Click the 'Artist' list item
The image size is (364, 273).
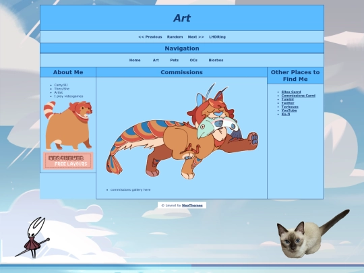tap(59, 92)
